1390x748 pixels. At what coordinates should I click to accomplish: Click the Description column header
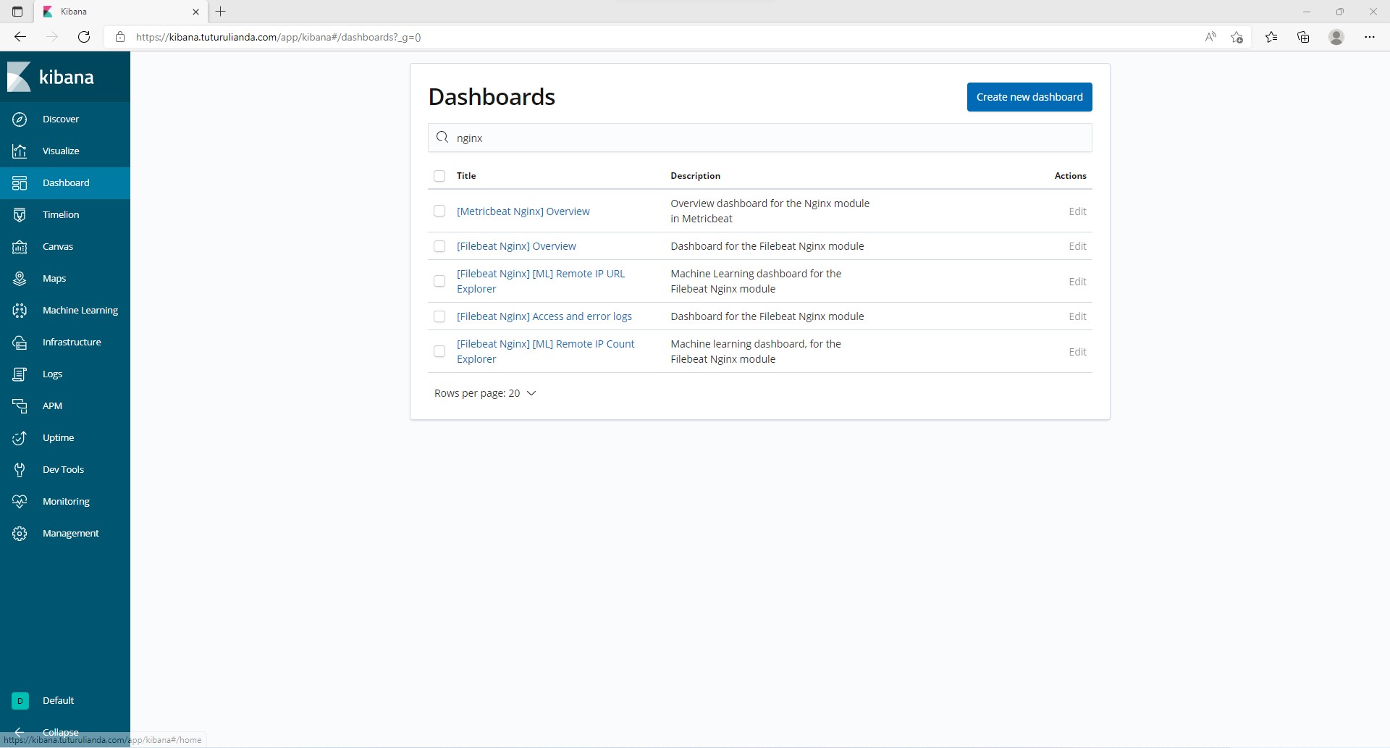coord(695,176)
